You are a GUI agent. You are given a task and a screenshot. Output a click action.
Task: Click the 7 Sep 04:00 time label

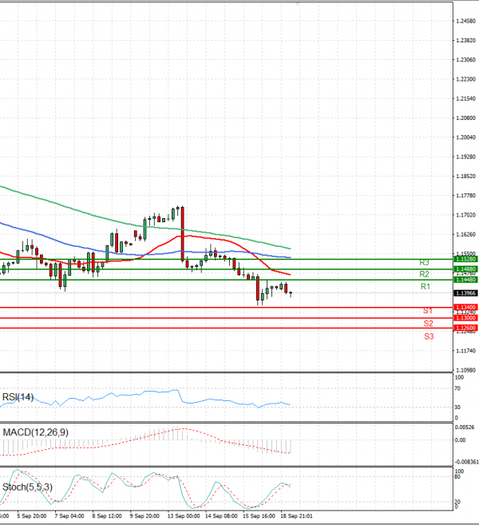click(69, 516)
